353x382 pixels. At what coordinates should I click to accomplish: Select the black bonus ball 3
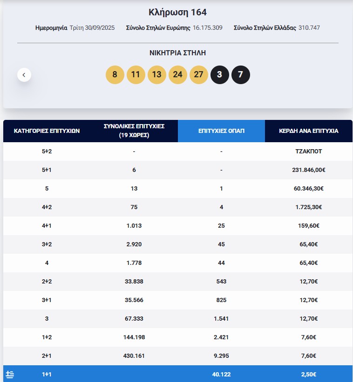click(x=219, y=74)
